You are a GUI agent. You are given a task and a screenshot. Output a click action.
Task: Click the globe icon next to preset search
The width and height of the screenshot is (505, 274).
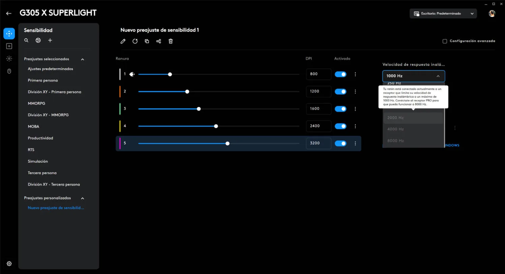tap(38, 40)
